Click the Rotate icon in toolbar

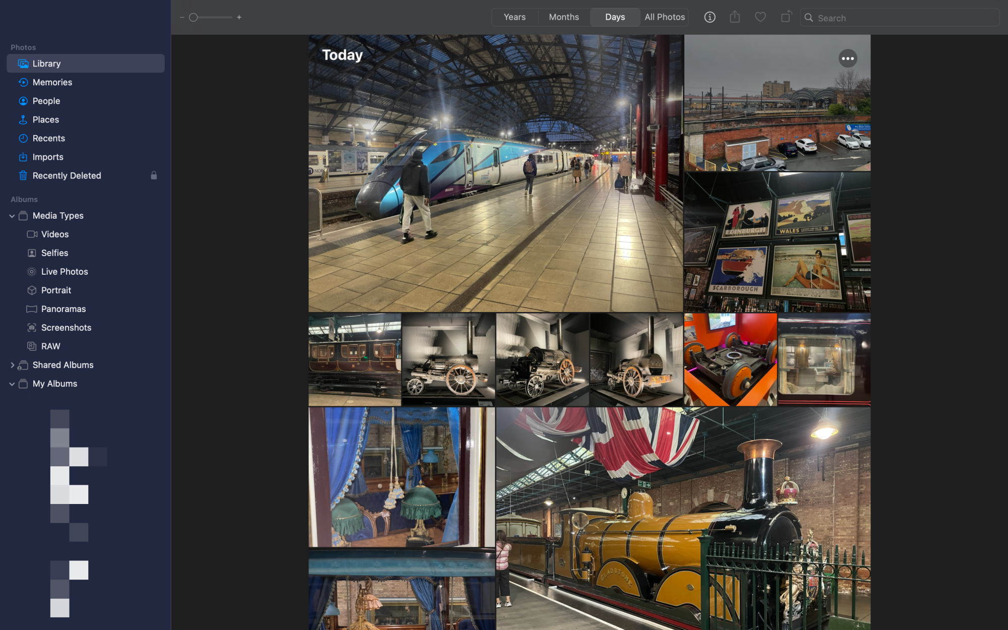coord(786,17)
